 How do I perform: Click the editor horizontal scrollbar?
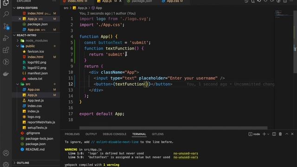[x=173, y=128]
